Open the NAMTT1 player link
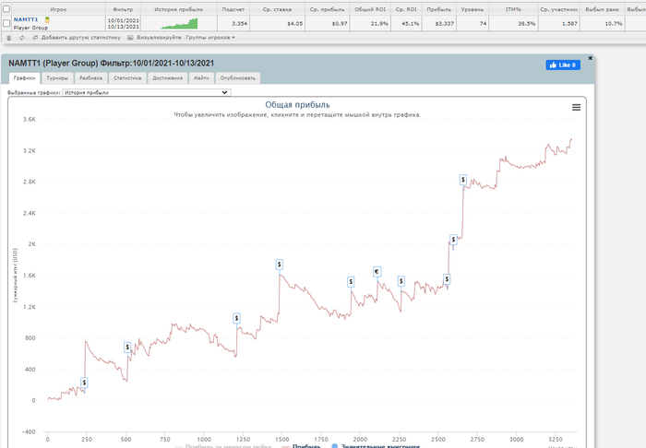646x448 pixels. (26, 19)
